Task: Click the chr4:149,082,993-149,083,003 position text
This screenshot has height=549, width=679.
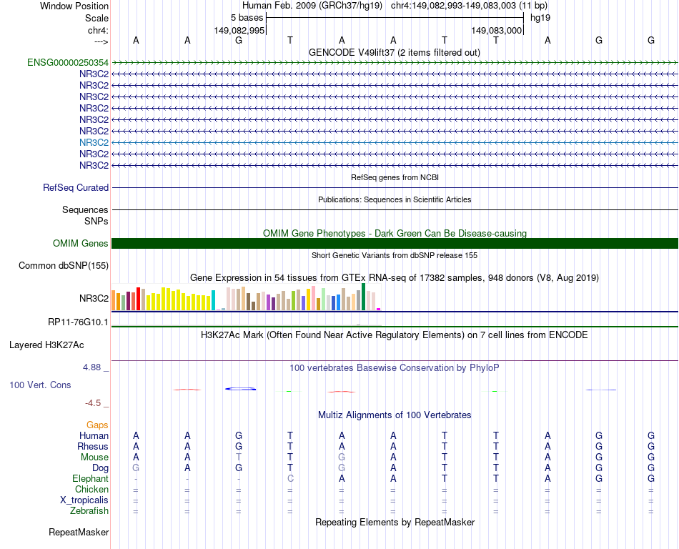Action: coord(469,6)
